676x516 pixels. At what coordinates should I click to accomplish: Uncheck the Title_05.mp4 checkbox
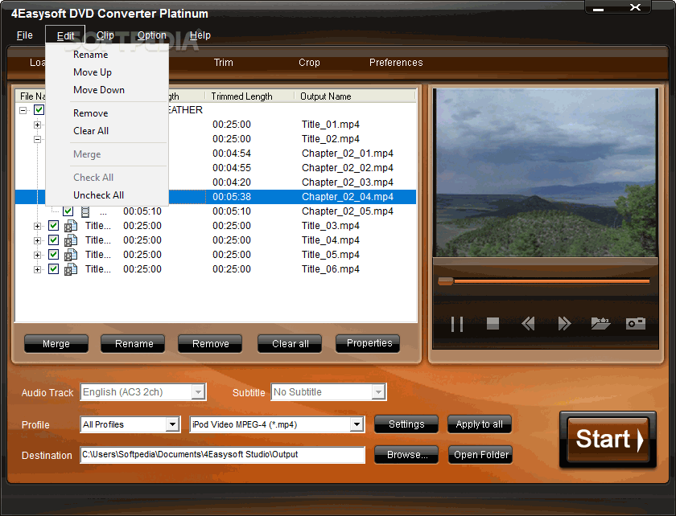pos(53,255)
